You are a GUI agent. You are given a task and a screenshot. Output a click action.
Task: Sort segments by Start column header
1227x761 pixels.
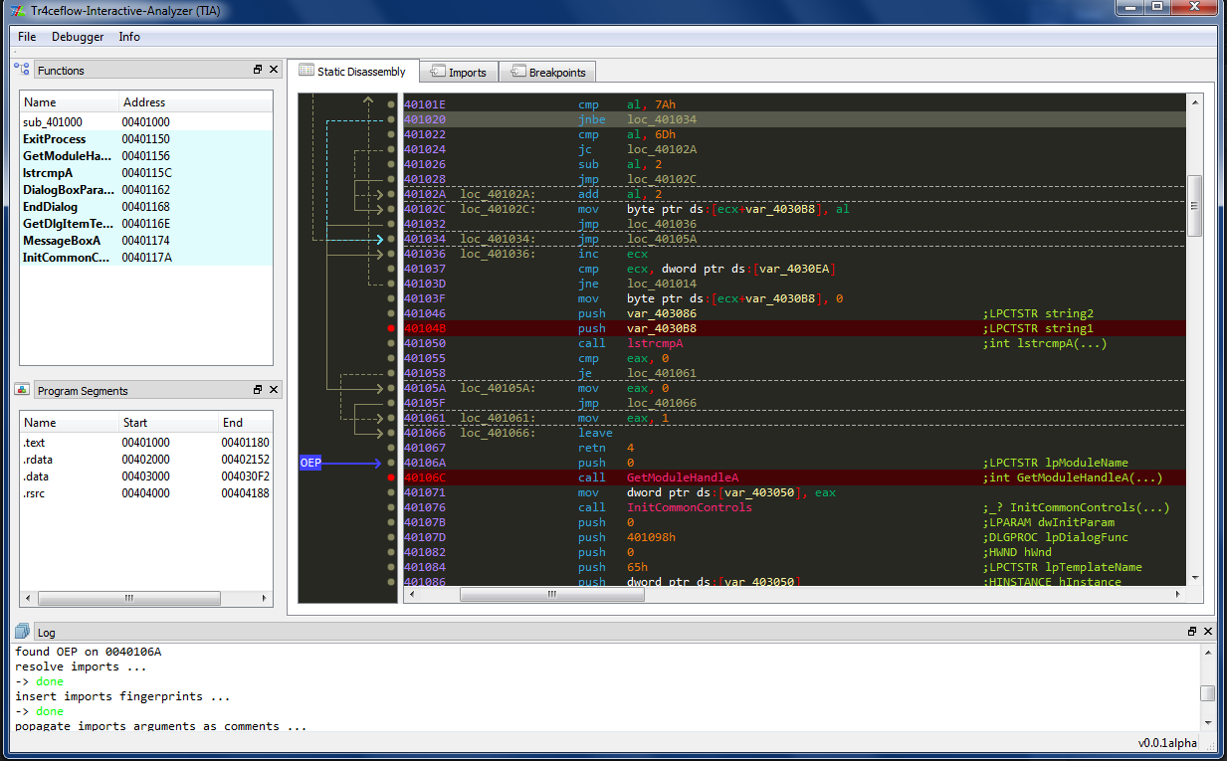point(167,423)
